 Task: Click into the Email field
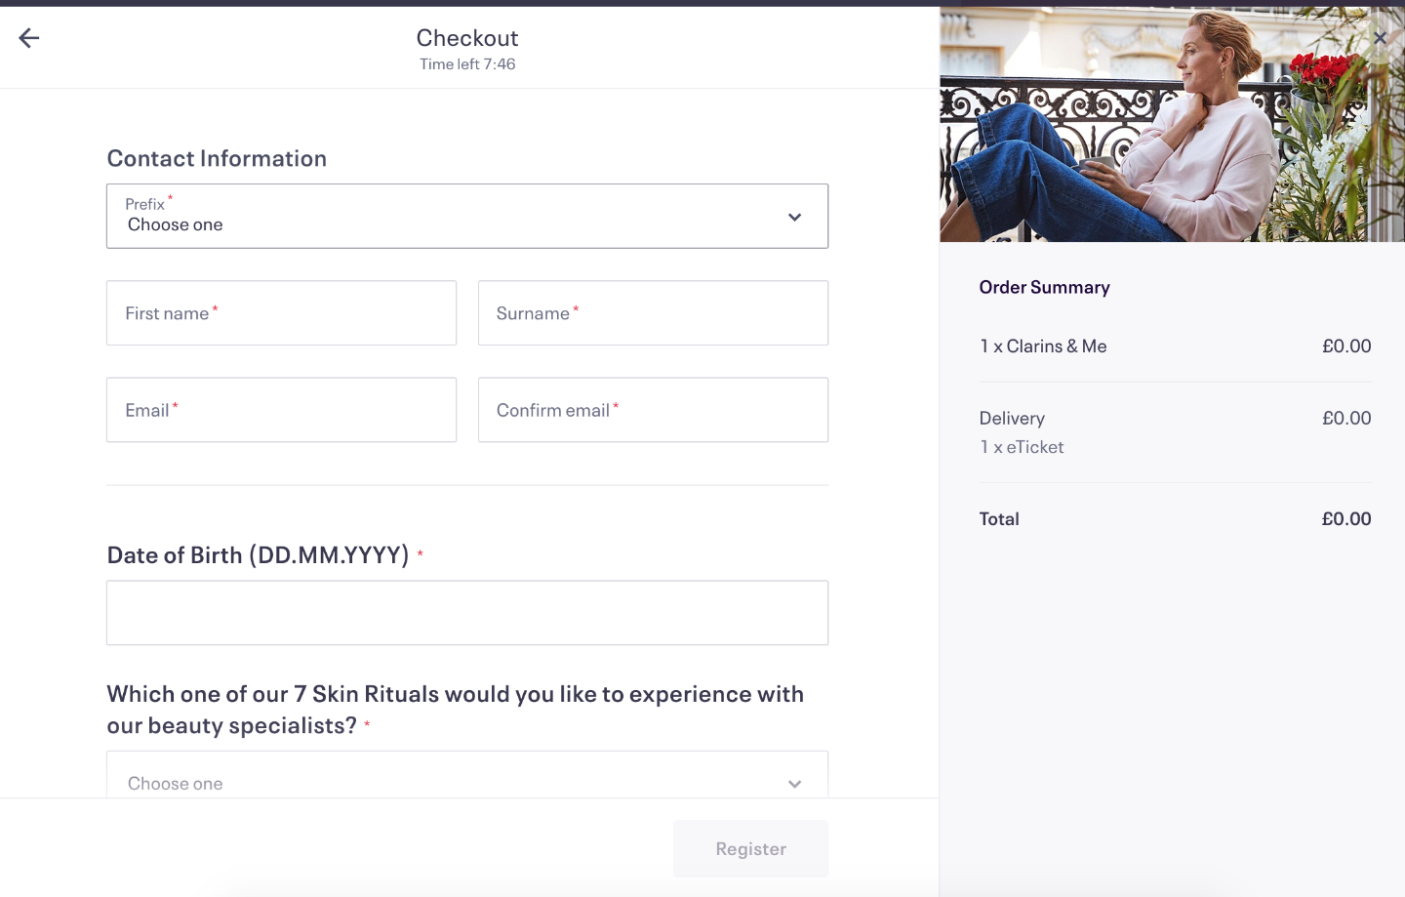(x=281, y=410)
